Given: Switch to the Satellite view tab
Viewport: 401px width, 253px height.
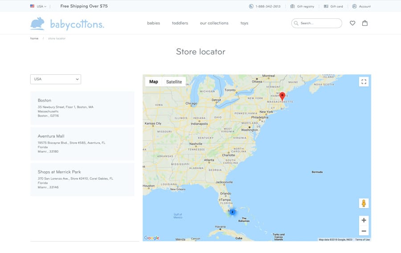Looking at the screenshot, I should 174,82.
